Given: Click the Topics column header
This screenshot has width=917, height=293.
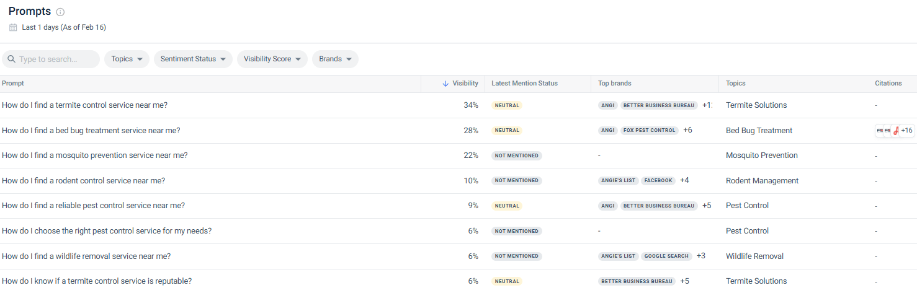Looking at the screenshot, I should pyautogui.click(x=736, y=84).
